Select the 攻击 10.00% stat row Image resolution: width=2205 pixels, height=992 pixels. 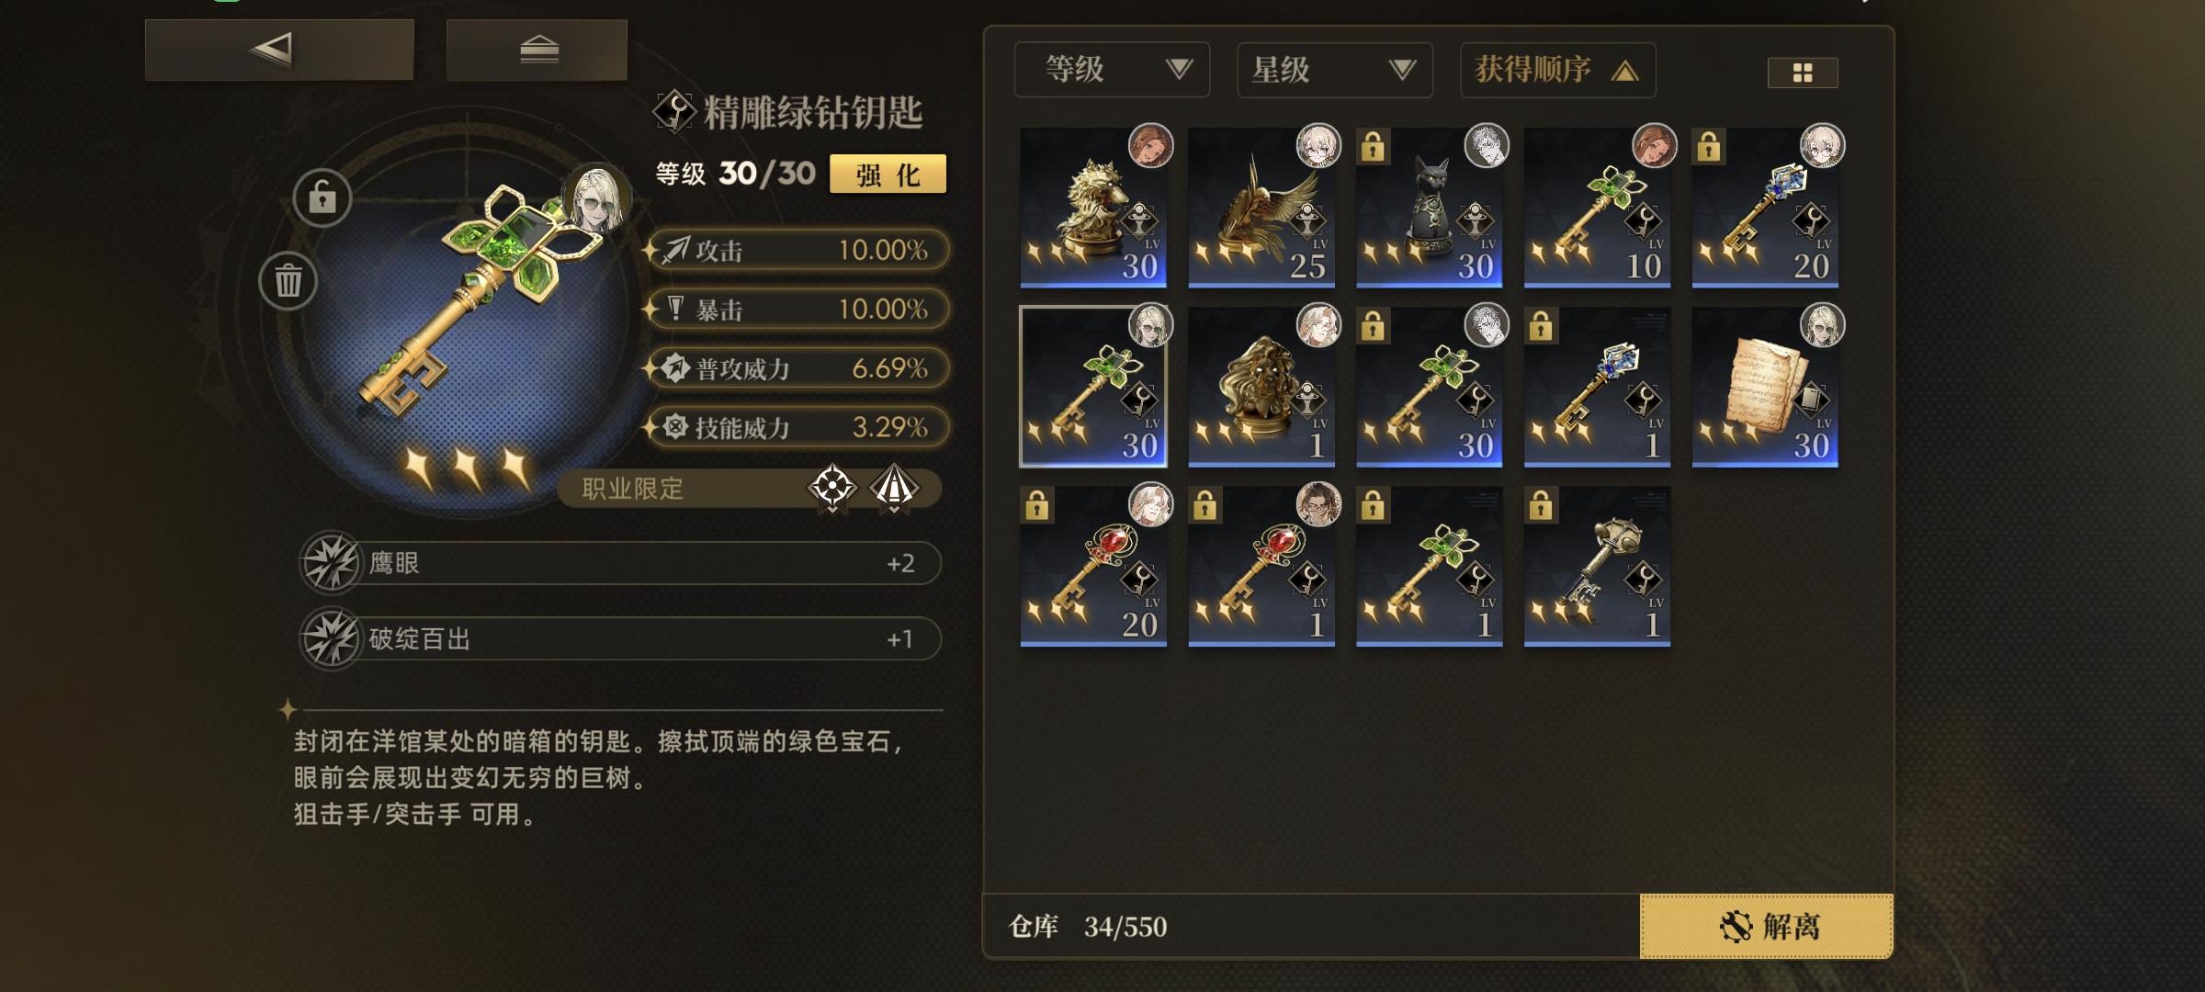tap(797, 250)
